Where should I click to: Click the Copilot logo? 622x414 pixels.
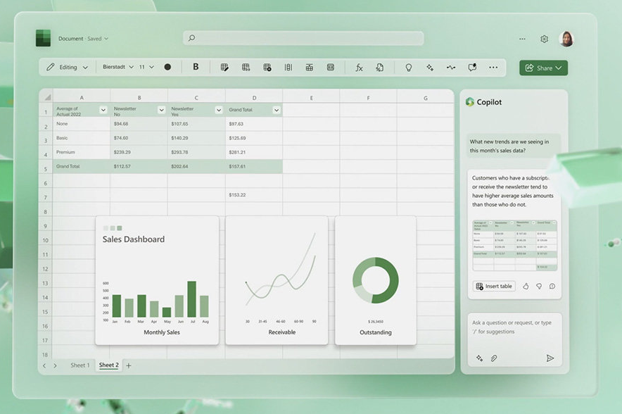[470, 102]
